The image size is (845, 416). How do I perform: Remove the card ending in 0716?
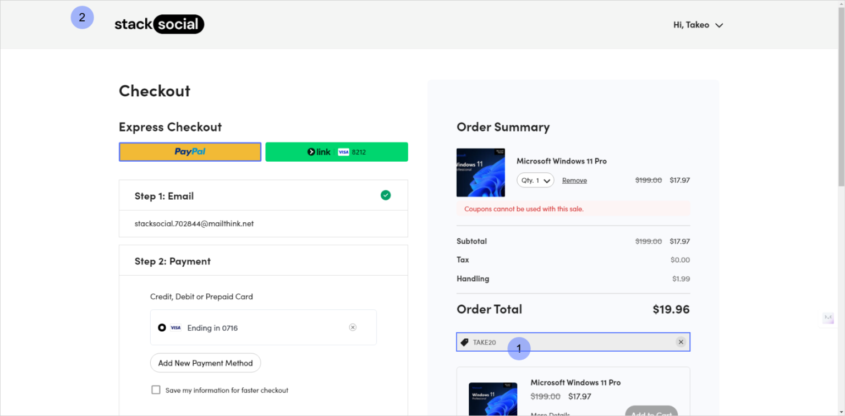[x=353, y=327]
